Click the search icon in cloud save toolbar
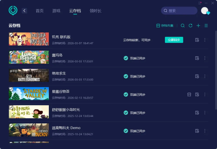 pyautogui.click(x=183, y=26)
